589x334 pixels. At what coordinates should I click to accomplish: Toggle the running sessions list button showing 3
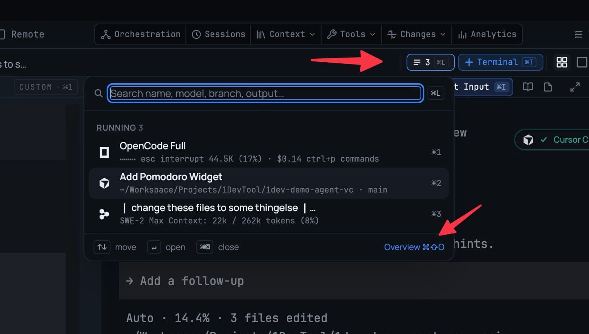(430, 62)
